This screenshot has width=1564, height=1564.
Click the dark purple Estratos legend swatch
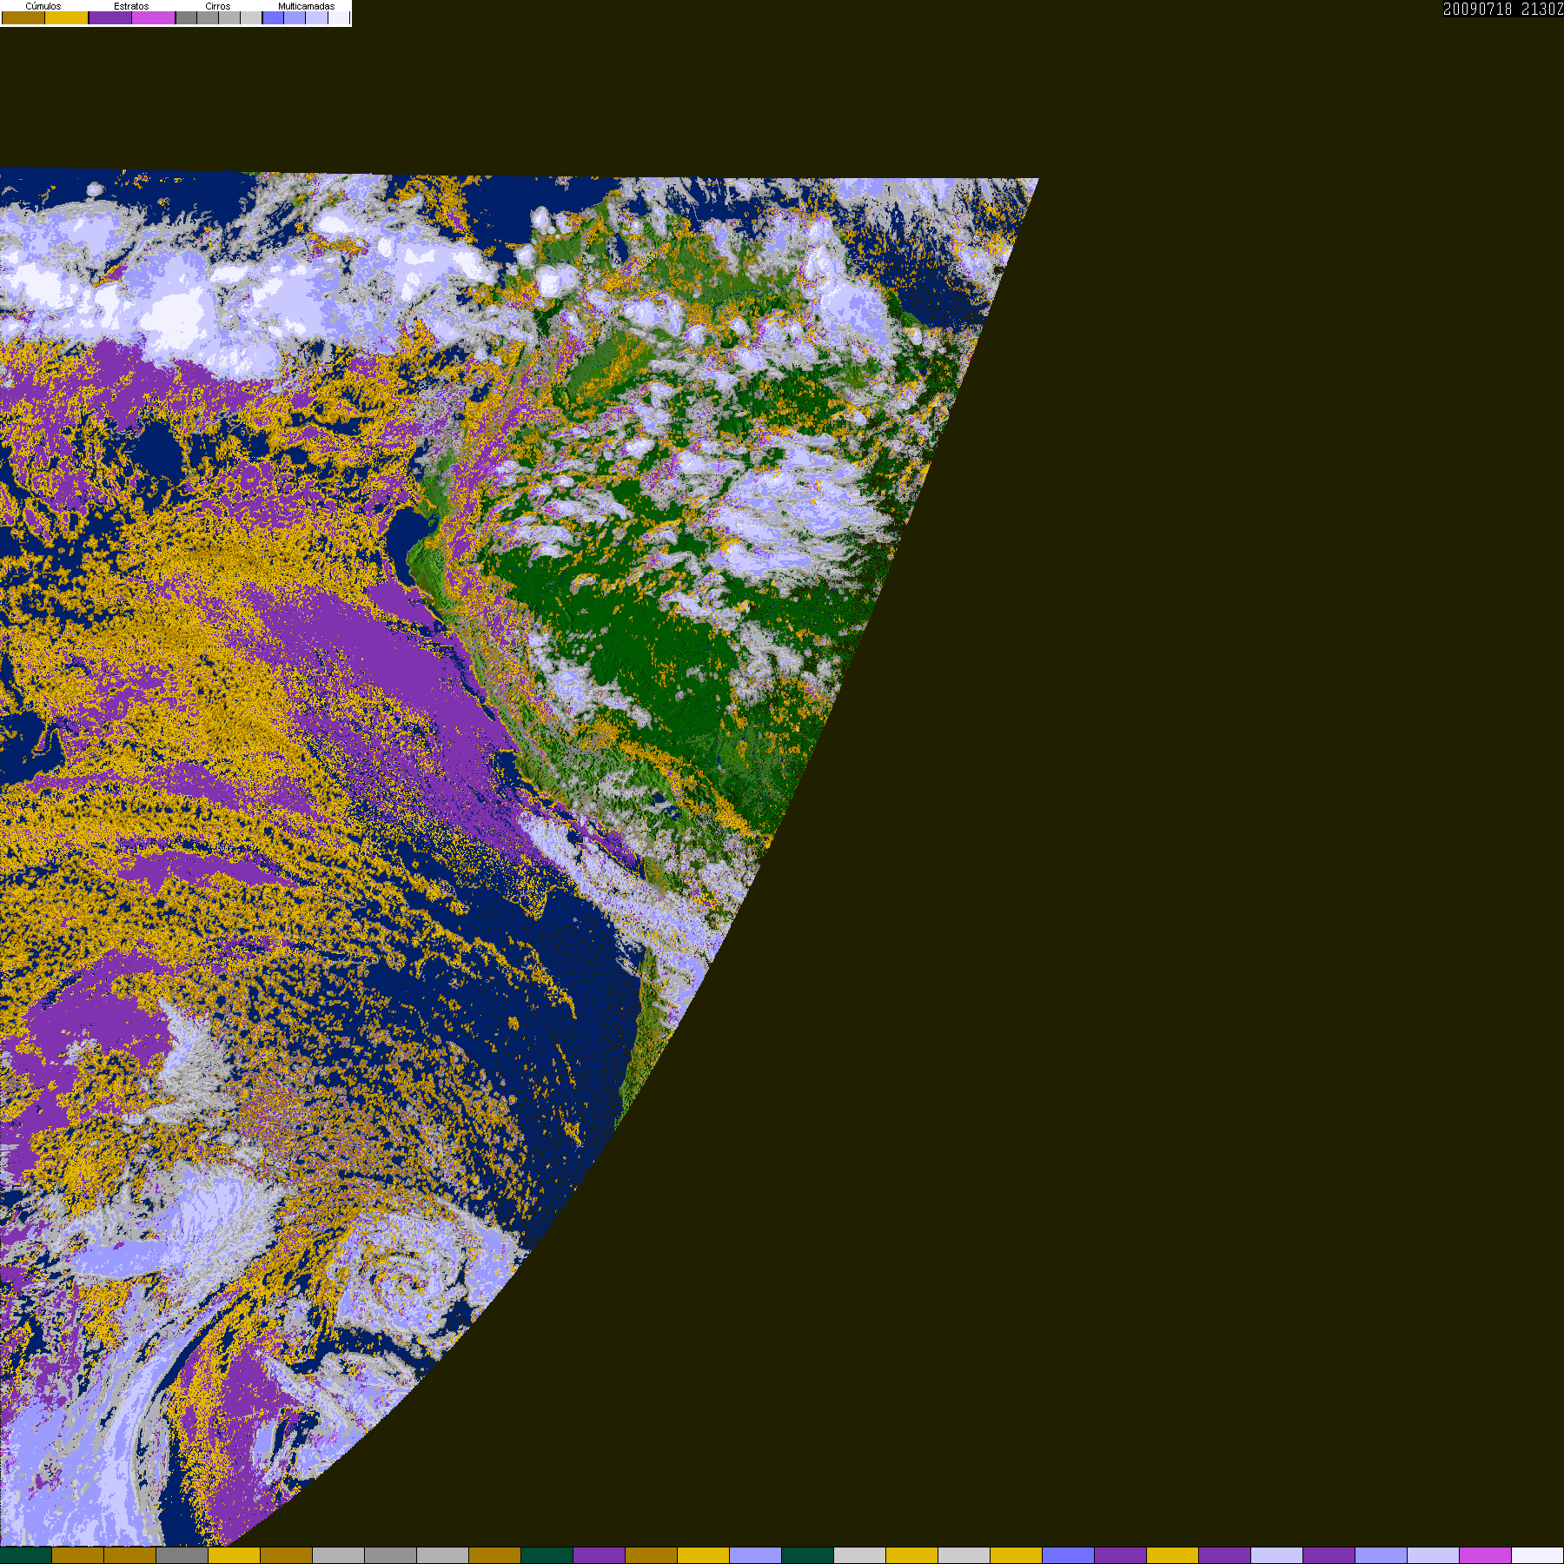(110, 17)
